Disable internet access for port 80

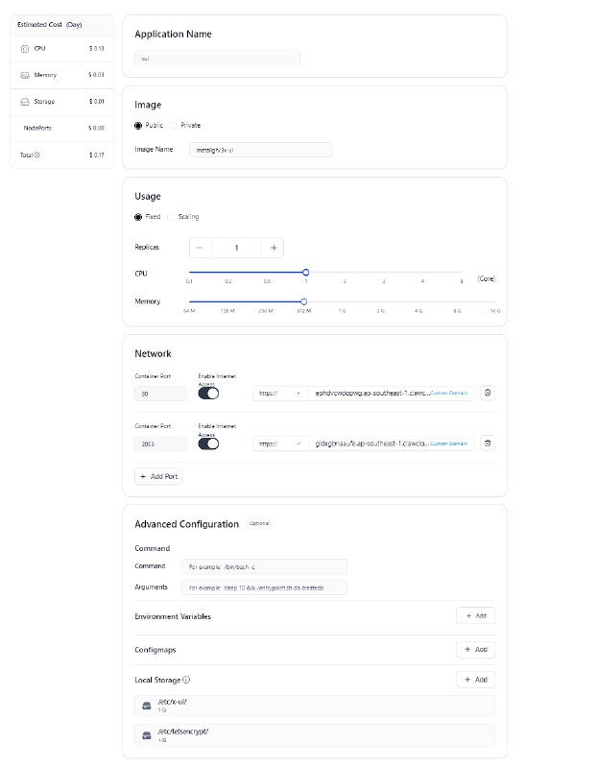(x=208, y=393)
